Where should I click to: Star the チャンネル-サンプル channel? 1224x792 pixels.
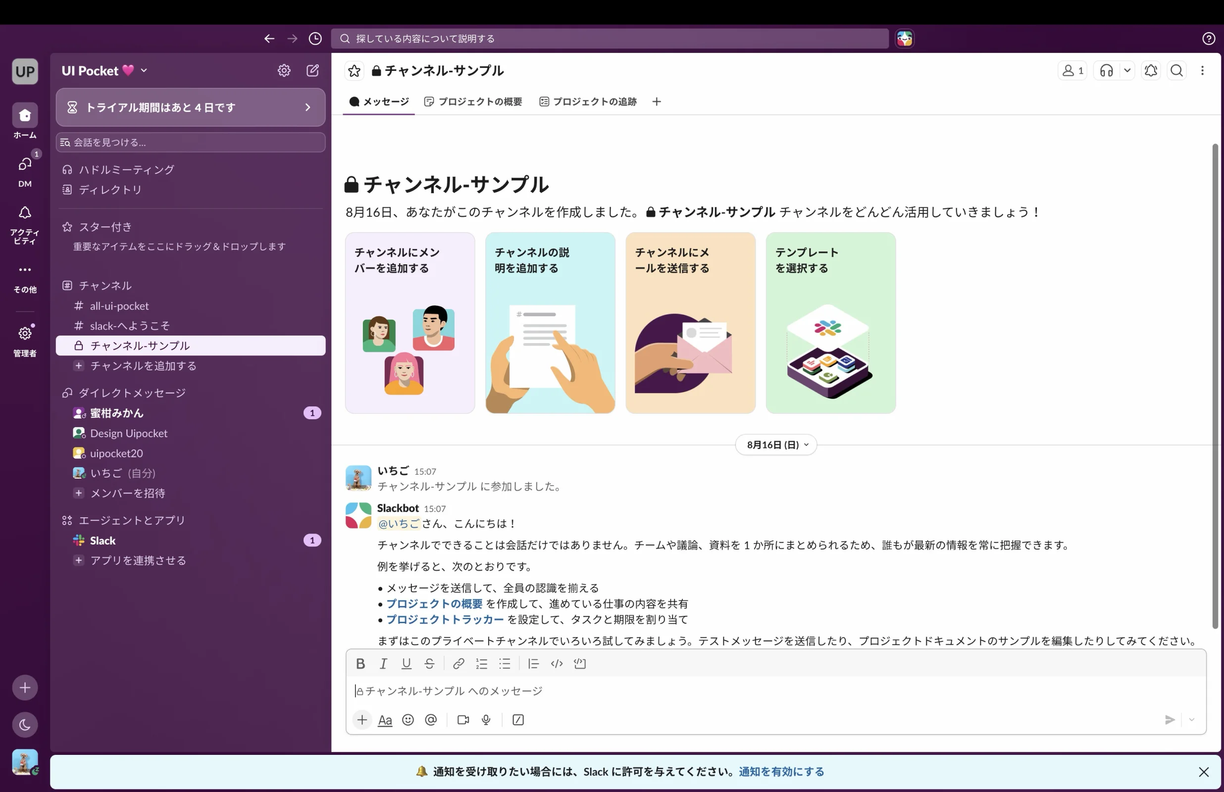pyautogui.click(x=355, y=70)
